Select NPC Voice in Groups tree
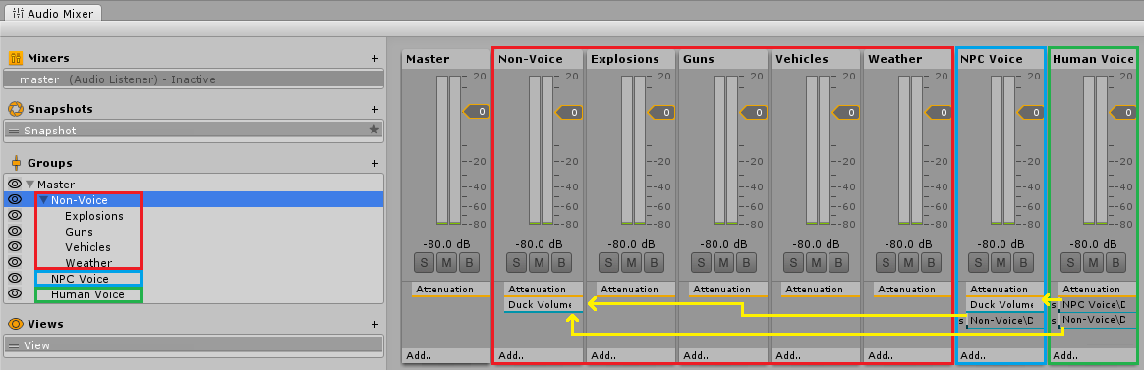 80,279
